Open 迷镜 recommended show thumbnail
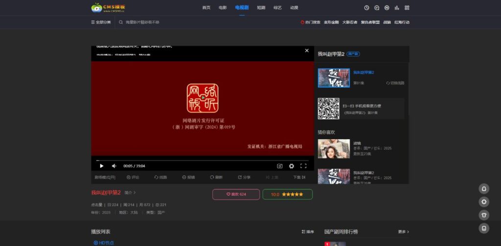This screenshot has width=501, height=246. [x=334, y=149]
